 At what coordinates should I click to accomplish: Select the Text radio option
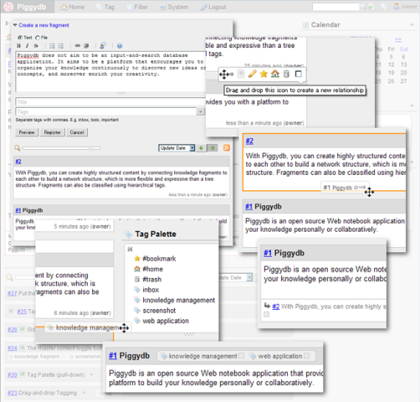(20, 38)
